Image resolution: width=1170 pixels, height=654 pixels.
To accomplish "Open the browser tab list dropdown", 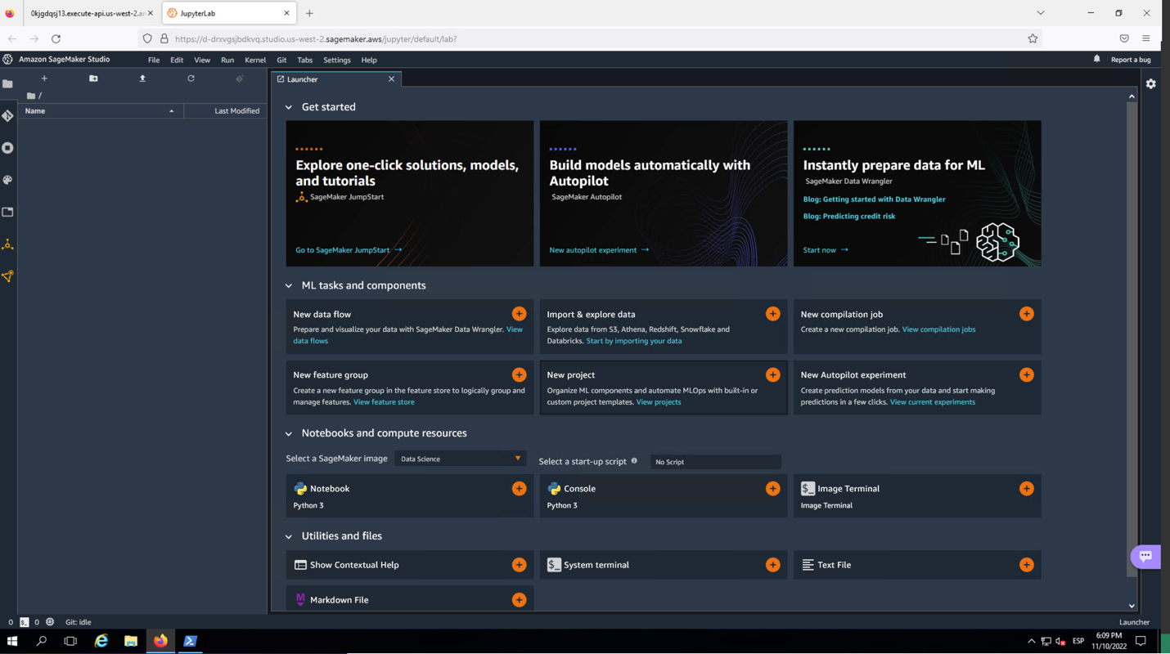I will (x=1041, y=13).
